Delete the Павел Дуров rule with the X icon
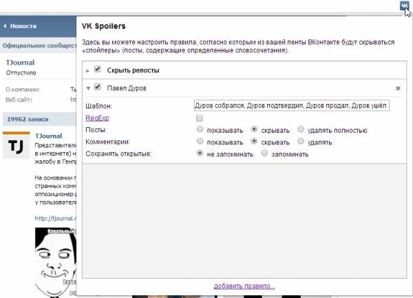413x298 pixels. pos(398,89)
